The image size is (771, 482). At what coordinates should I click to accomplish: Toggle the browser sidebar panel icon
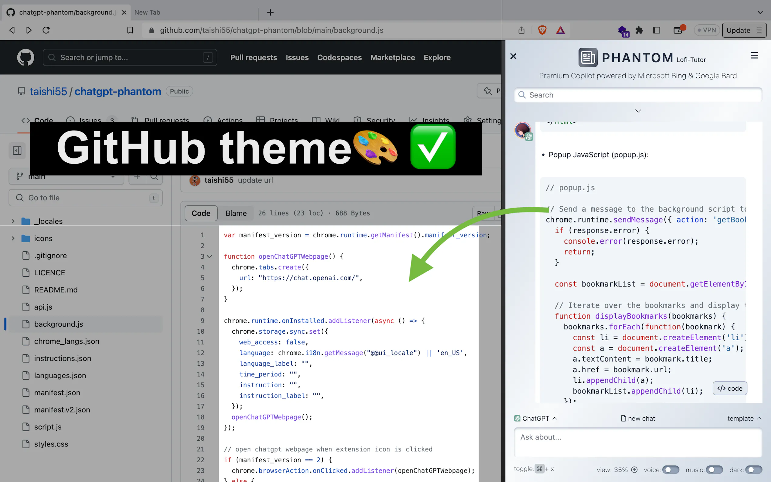[656, 30]
